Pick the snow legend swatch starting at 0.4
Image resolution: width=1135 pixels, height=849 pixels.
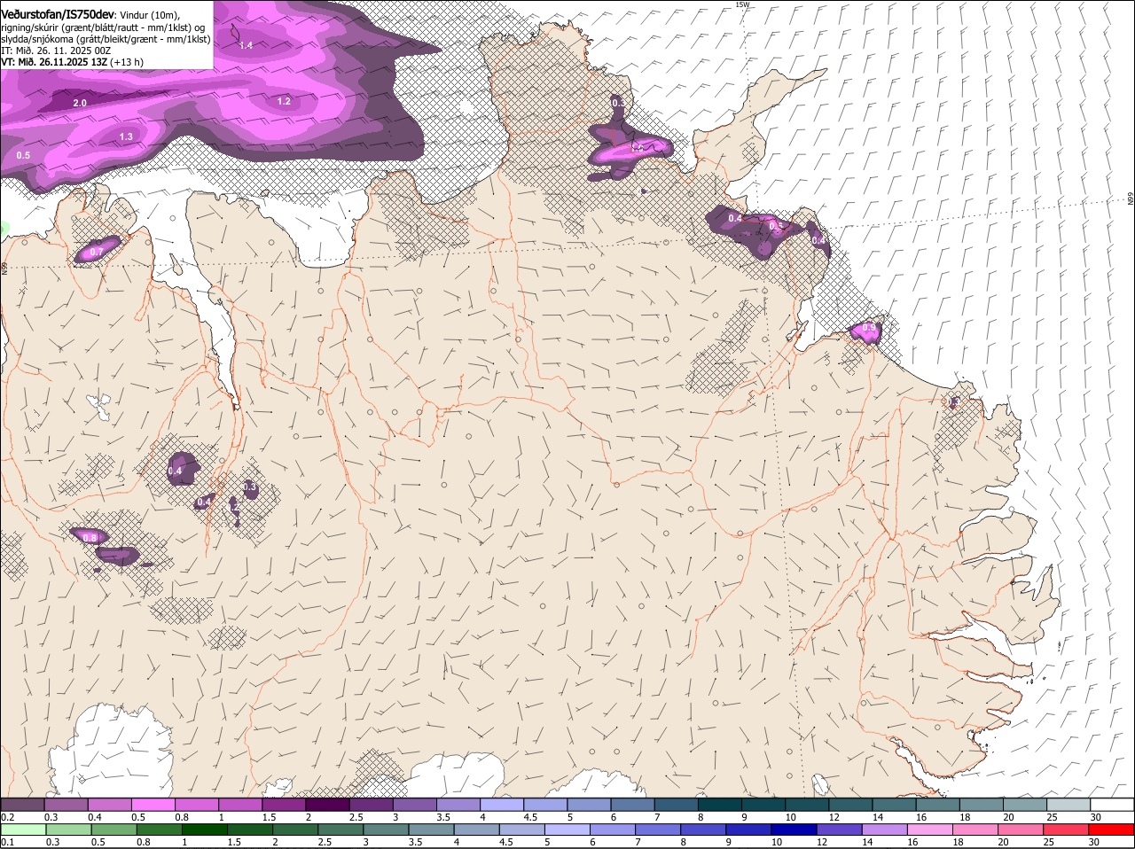[109, 805]
